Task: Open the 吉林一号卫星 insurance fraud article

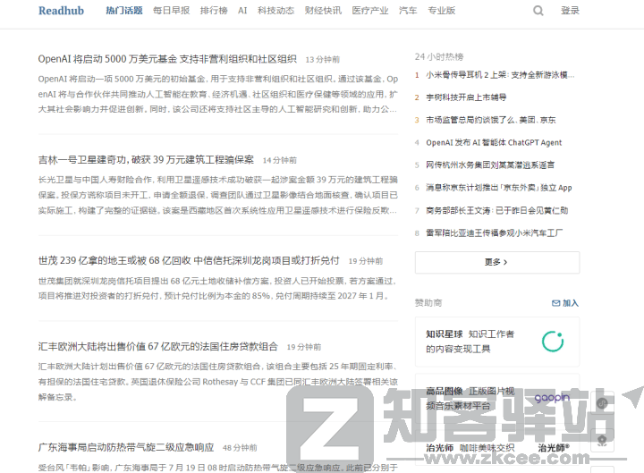Action: coord(146,160)
